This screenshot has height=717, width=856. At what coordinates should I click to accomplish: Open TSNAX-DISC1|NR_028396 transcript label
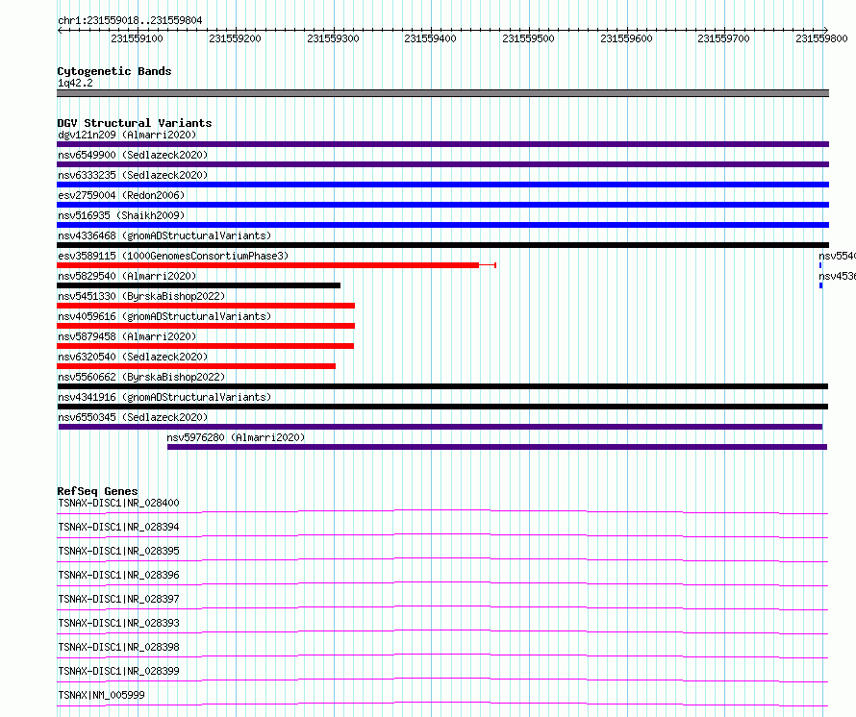pyautogui.click(x=118, y=575)
